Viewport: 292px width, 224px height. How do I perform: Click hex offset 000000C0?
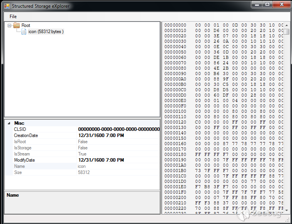[175, 90]
